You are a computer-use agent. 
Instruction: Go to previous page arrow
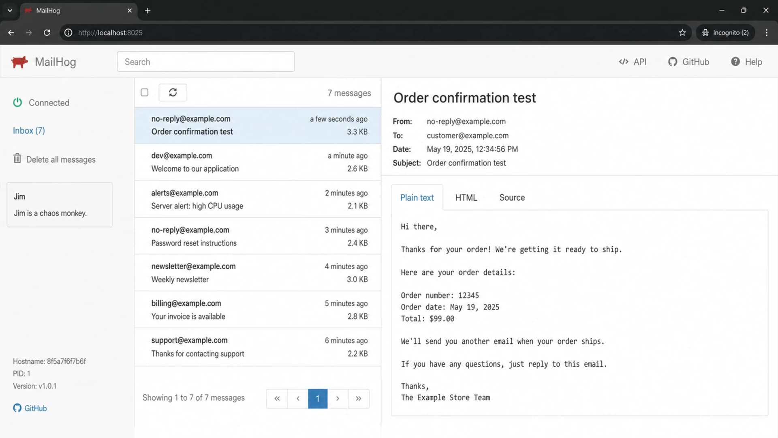click(x=298, y=399)
